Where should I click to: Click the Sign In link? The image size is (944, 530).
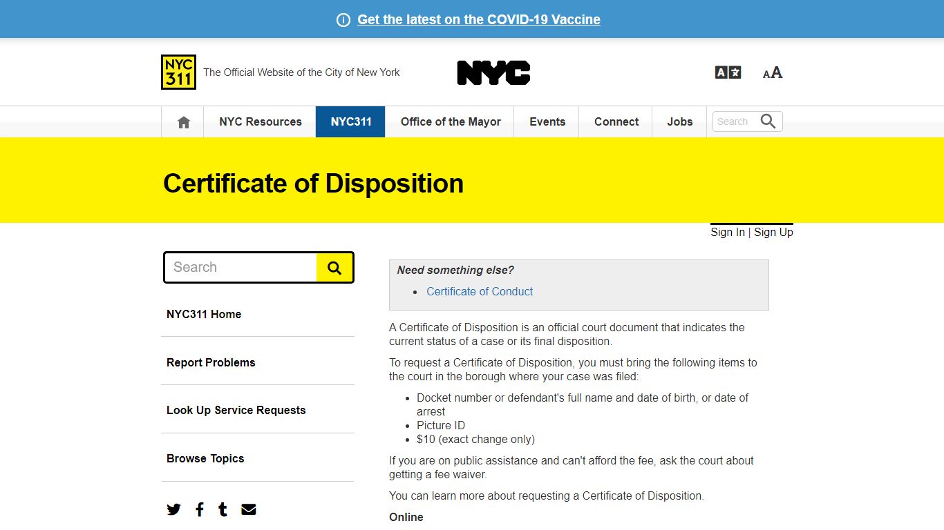pos(728,233)
